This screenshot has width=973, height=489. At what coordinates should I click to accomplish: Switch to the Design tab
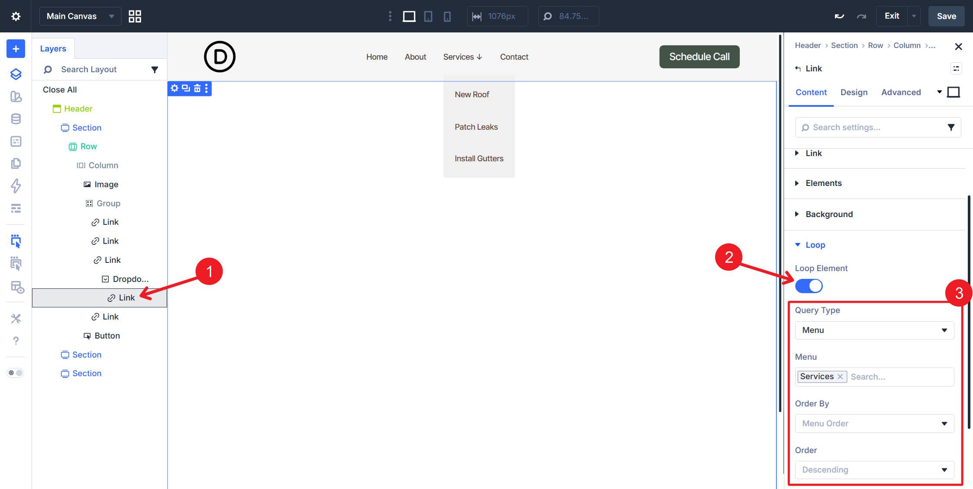(854, 92)
